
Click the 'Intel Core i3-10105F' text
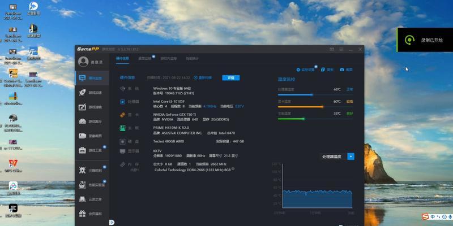click(x=169, y=102)
